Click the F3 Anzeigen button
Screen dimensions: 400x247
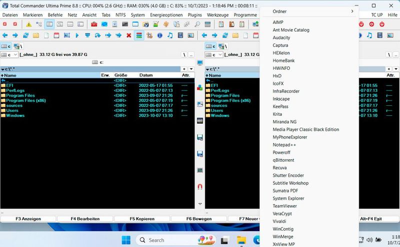point(28,219)
